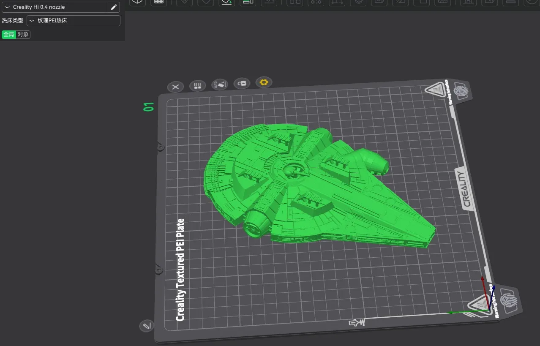Screen dimensions: 540x346
Task: Click the Add plate icon in the toolbar
Action: (x=159, y=2)
